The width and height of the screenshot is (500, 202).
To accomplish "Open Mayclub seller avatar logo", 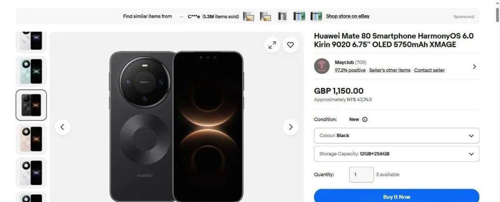I will pyautogui.click(x=322, y=66).
